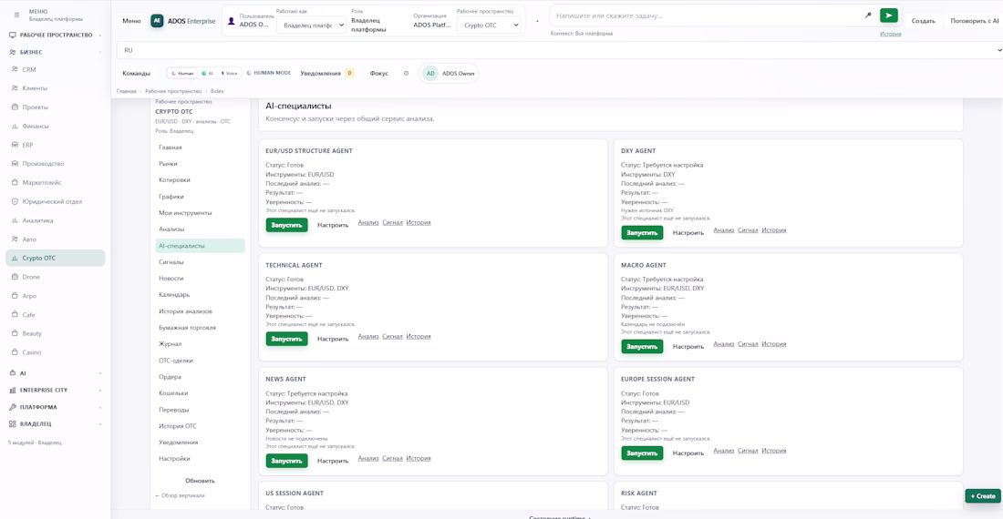Open the RU language dropdown

pyautogui.click(x=560, y=50)
